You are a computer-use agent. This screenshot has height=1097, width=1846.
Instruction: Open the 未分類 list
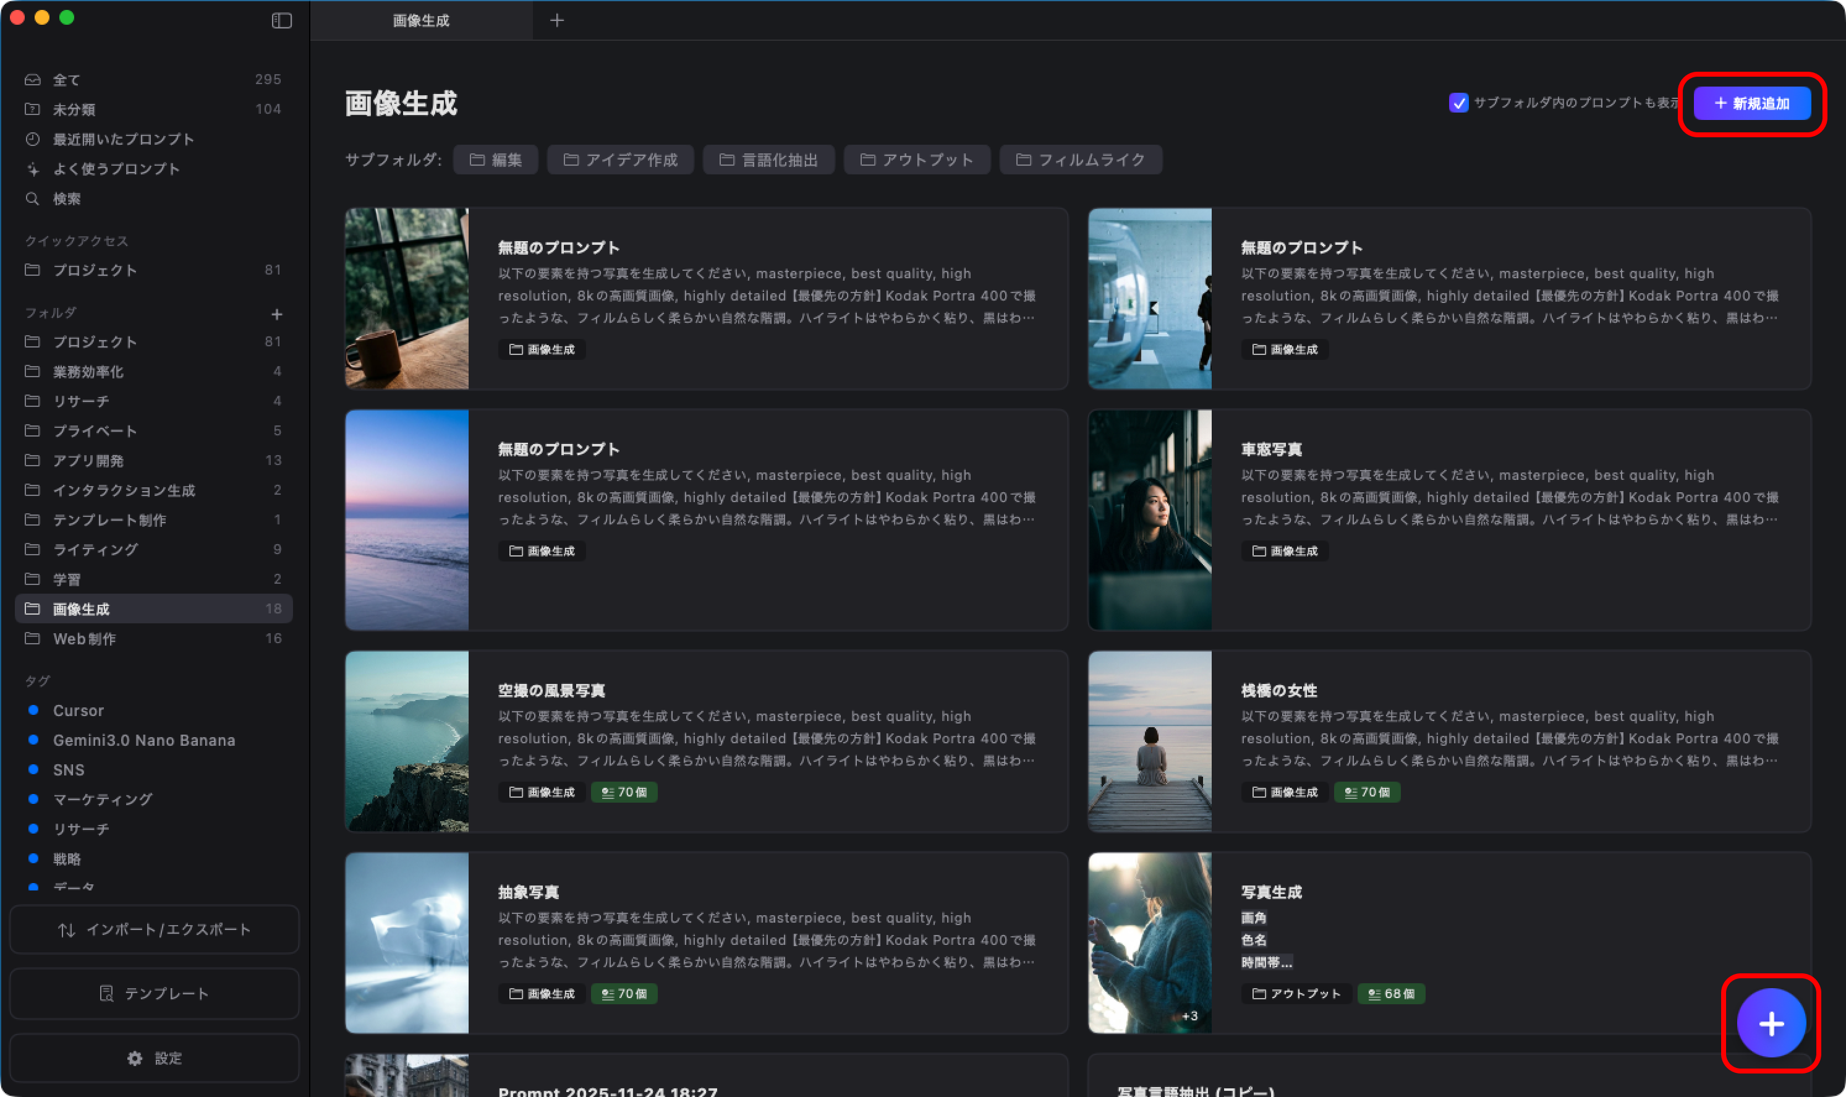pyautogui.click(x=154, y=109)
